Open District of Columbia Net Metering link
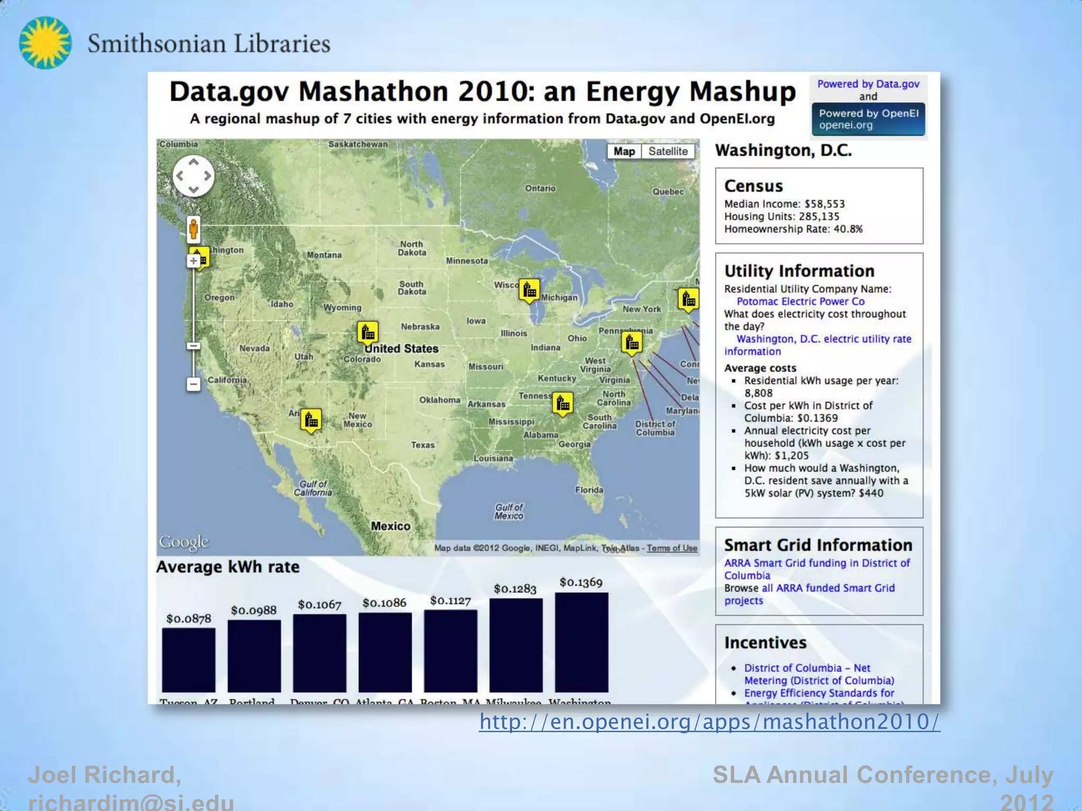This screenshot has width=1082, height=811. click(x=819, y=674)
